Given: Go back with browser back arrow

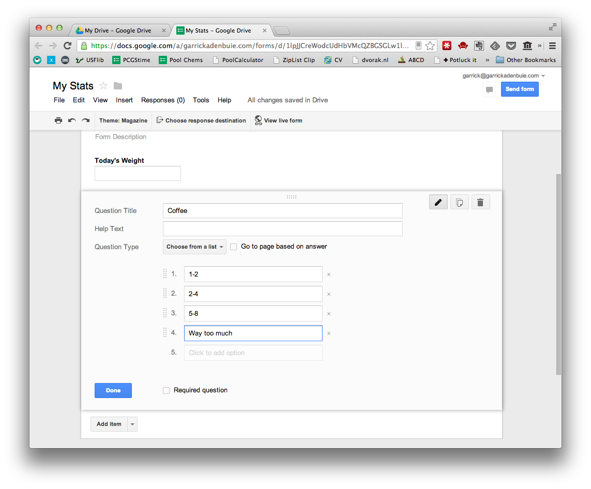Looking at the screenshot, I should 38,45.
